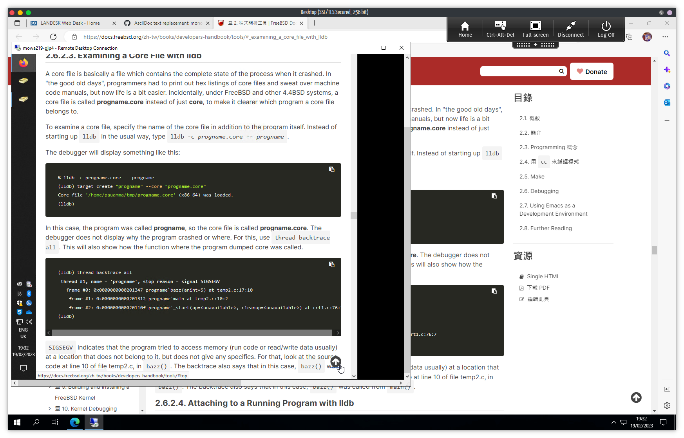Copy code block on background Edge page

tap(494, 196)
